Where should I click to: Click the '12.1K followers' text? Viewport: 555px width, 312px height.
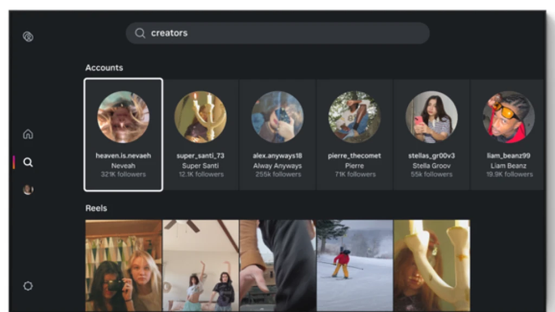point(201,174)
